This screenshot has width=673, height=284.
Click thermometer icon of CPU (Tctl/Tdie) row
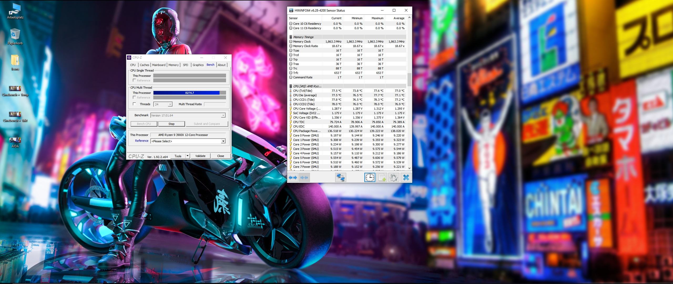290,91
